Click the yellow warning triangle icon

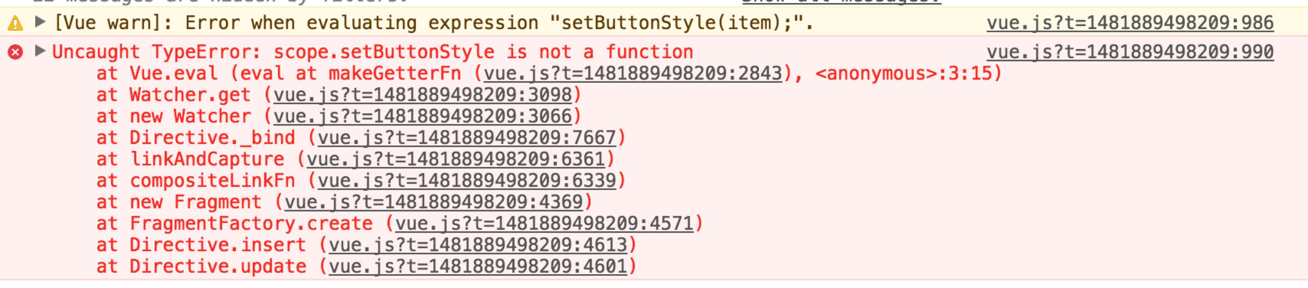[15, 23]
